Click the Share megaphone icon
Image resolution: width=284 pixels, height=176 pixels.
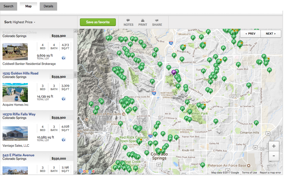click(157, 20)
